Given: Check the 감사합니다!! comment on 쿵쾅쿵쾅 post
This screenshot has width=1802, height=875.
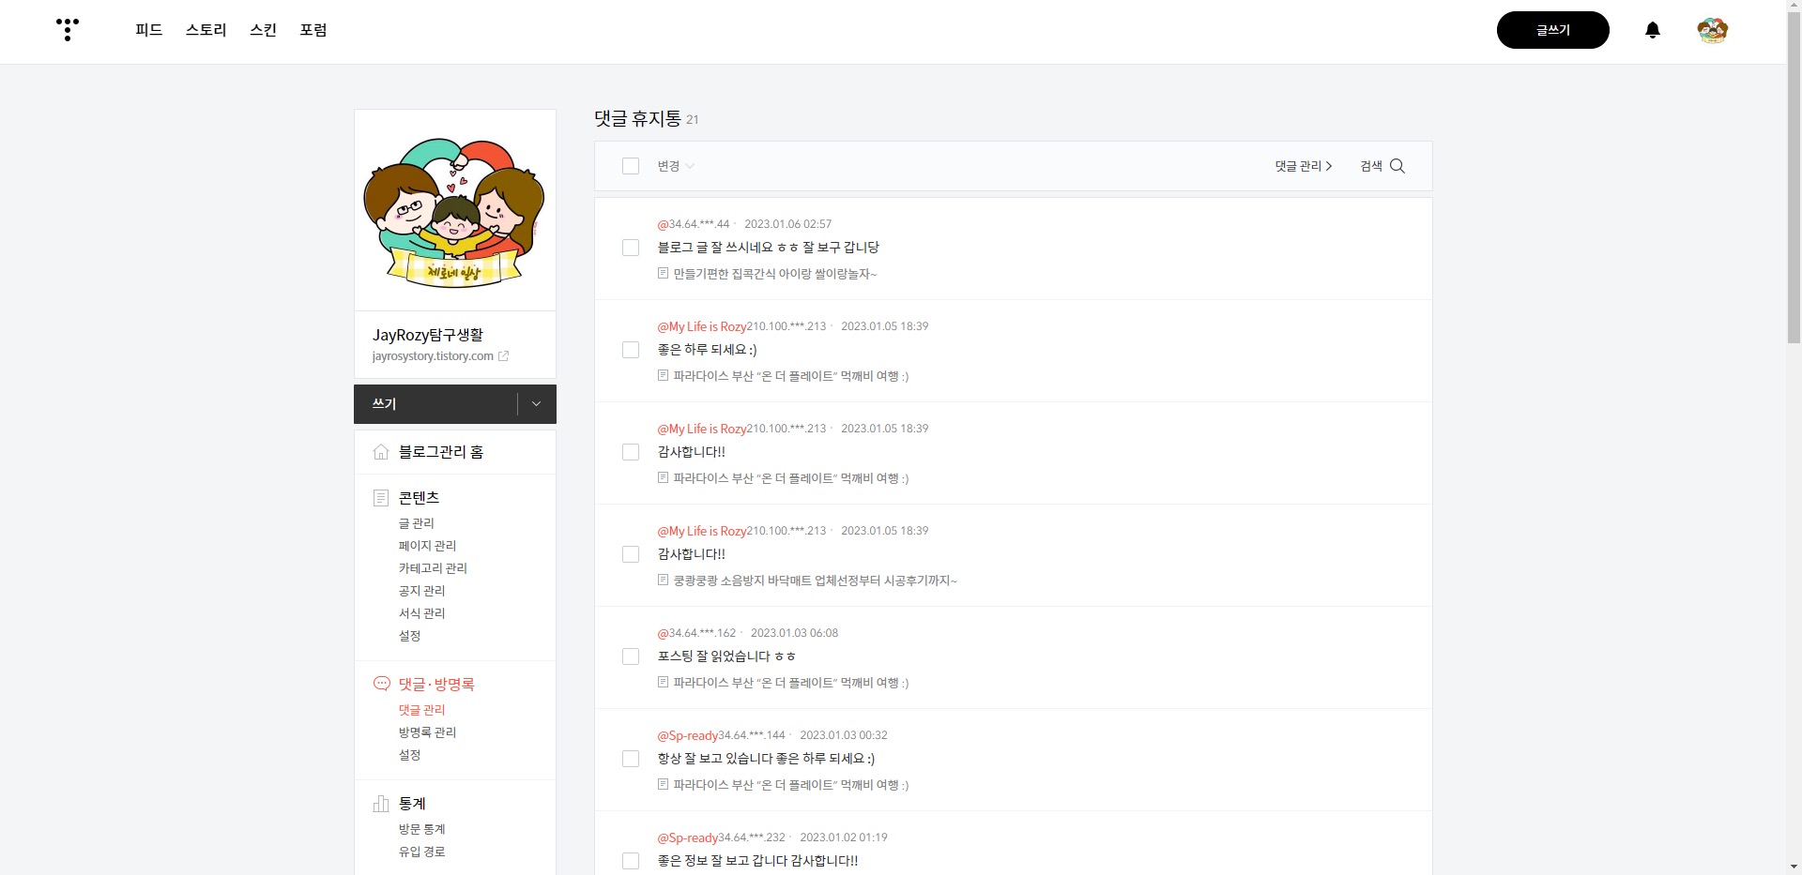Looking at the screenshot, I should [631, 554].
